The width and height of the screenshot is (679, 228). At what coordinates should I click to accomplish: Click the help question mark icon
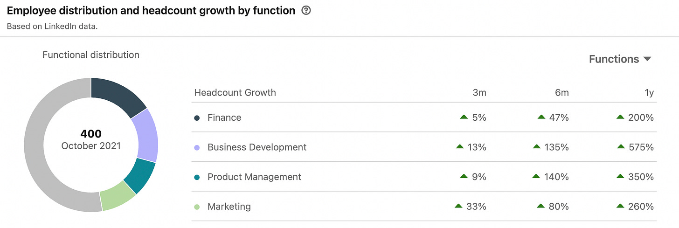306,10
